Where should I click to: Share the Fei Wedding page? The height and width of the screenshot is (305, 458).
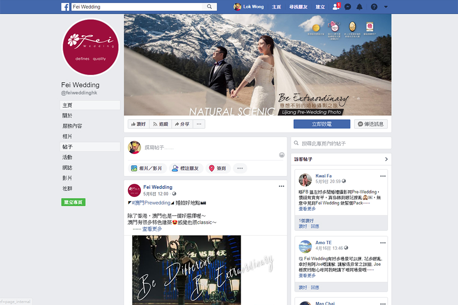[x=182, y=124]
